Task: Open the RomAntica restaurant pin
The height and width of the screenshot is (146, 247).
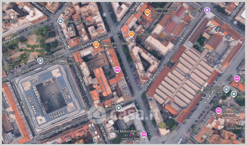Action: 131,34
